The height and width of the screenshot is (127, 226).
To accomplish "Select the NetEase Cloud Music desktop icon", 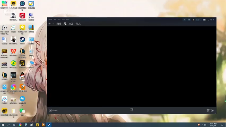I will click(22, 17).
